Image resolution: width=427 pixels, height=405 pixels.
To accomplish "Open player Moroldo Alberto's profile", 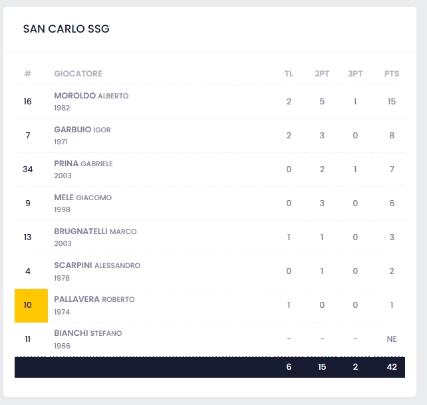I will click(x=91, y=96).
